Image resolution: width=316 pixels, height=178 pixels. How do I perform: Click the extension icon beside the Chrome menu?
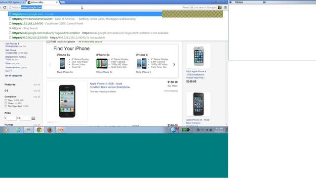click(220, 7)
